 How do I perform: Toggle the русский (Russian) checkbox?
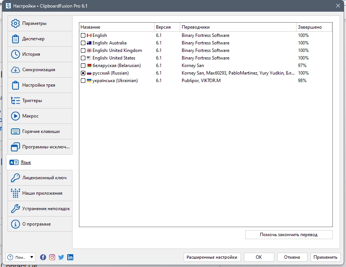pyautogui.click(x=83, y=73)
